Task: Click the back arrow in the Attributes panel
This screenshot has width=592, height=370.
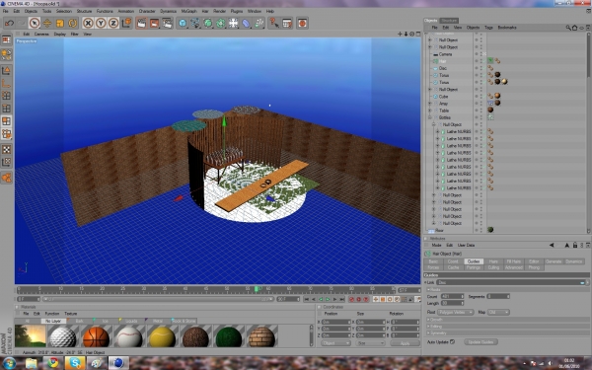Action: pyautogui.click(x=552, y=245)
